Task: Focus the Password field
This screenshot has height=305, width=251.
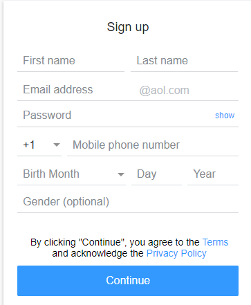Action: 115,115
